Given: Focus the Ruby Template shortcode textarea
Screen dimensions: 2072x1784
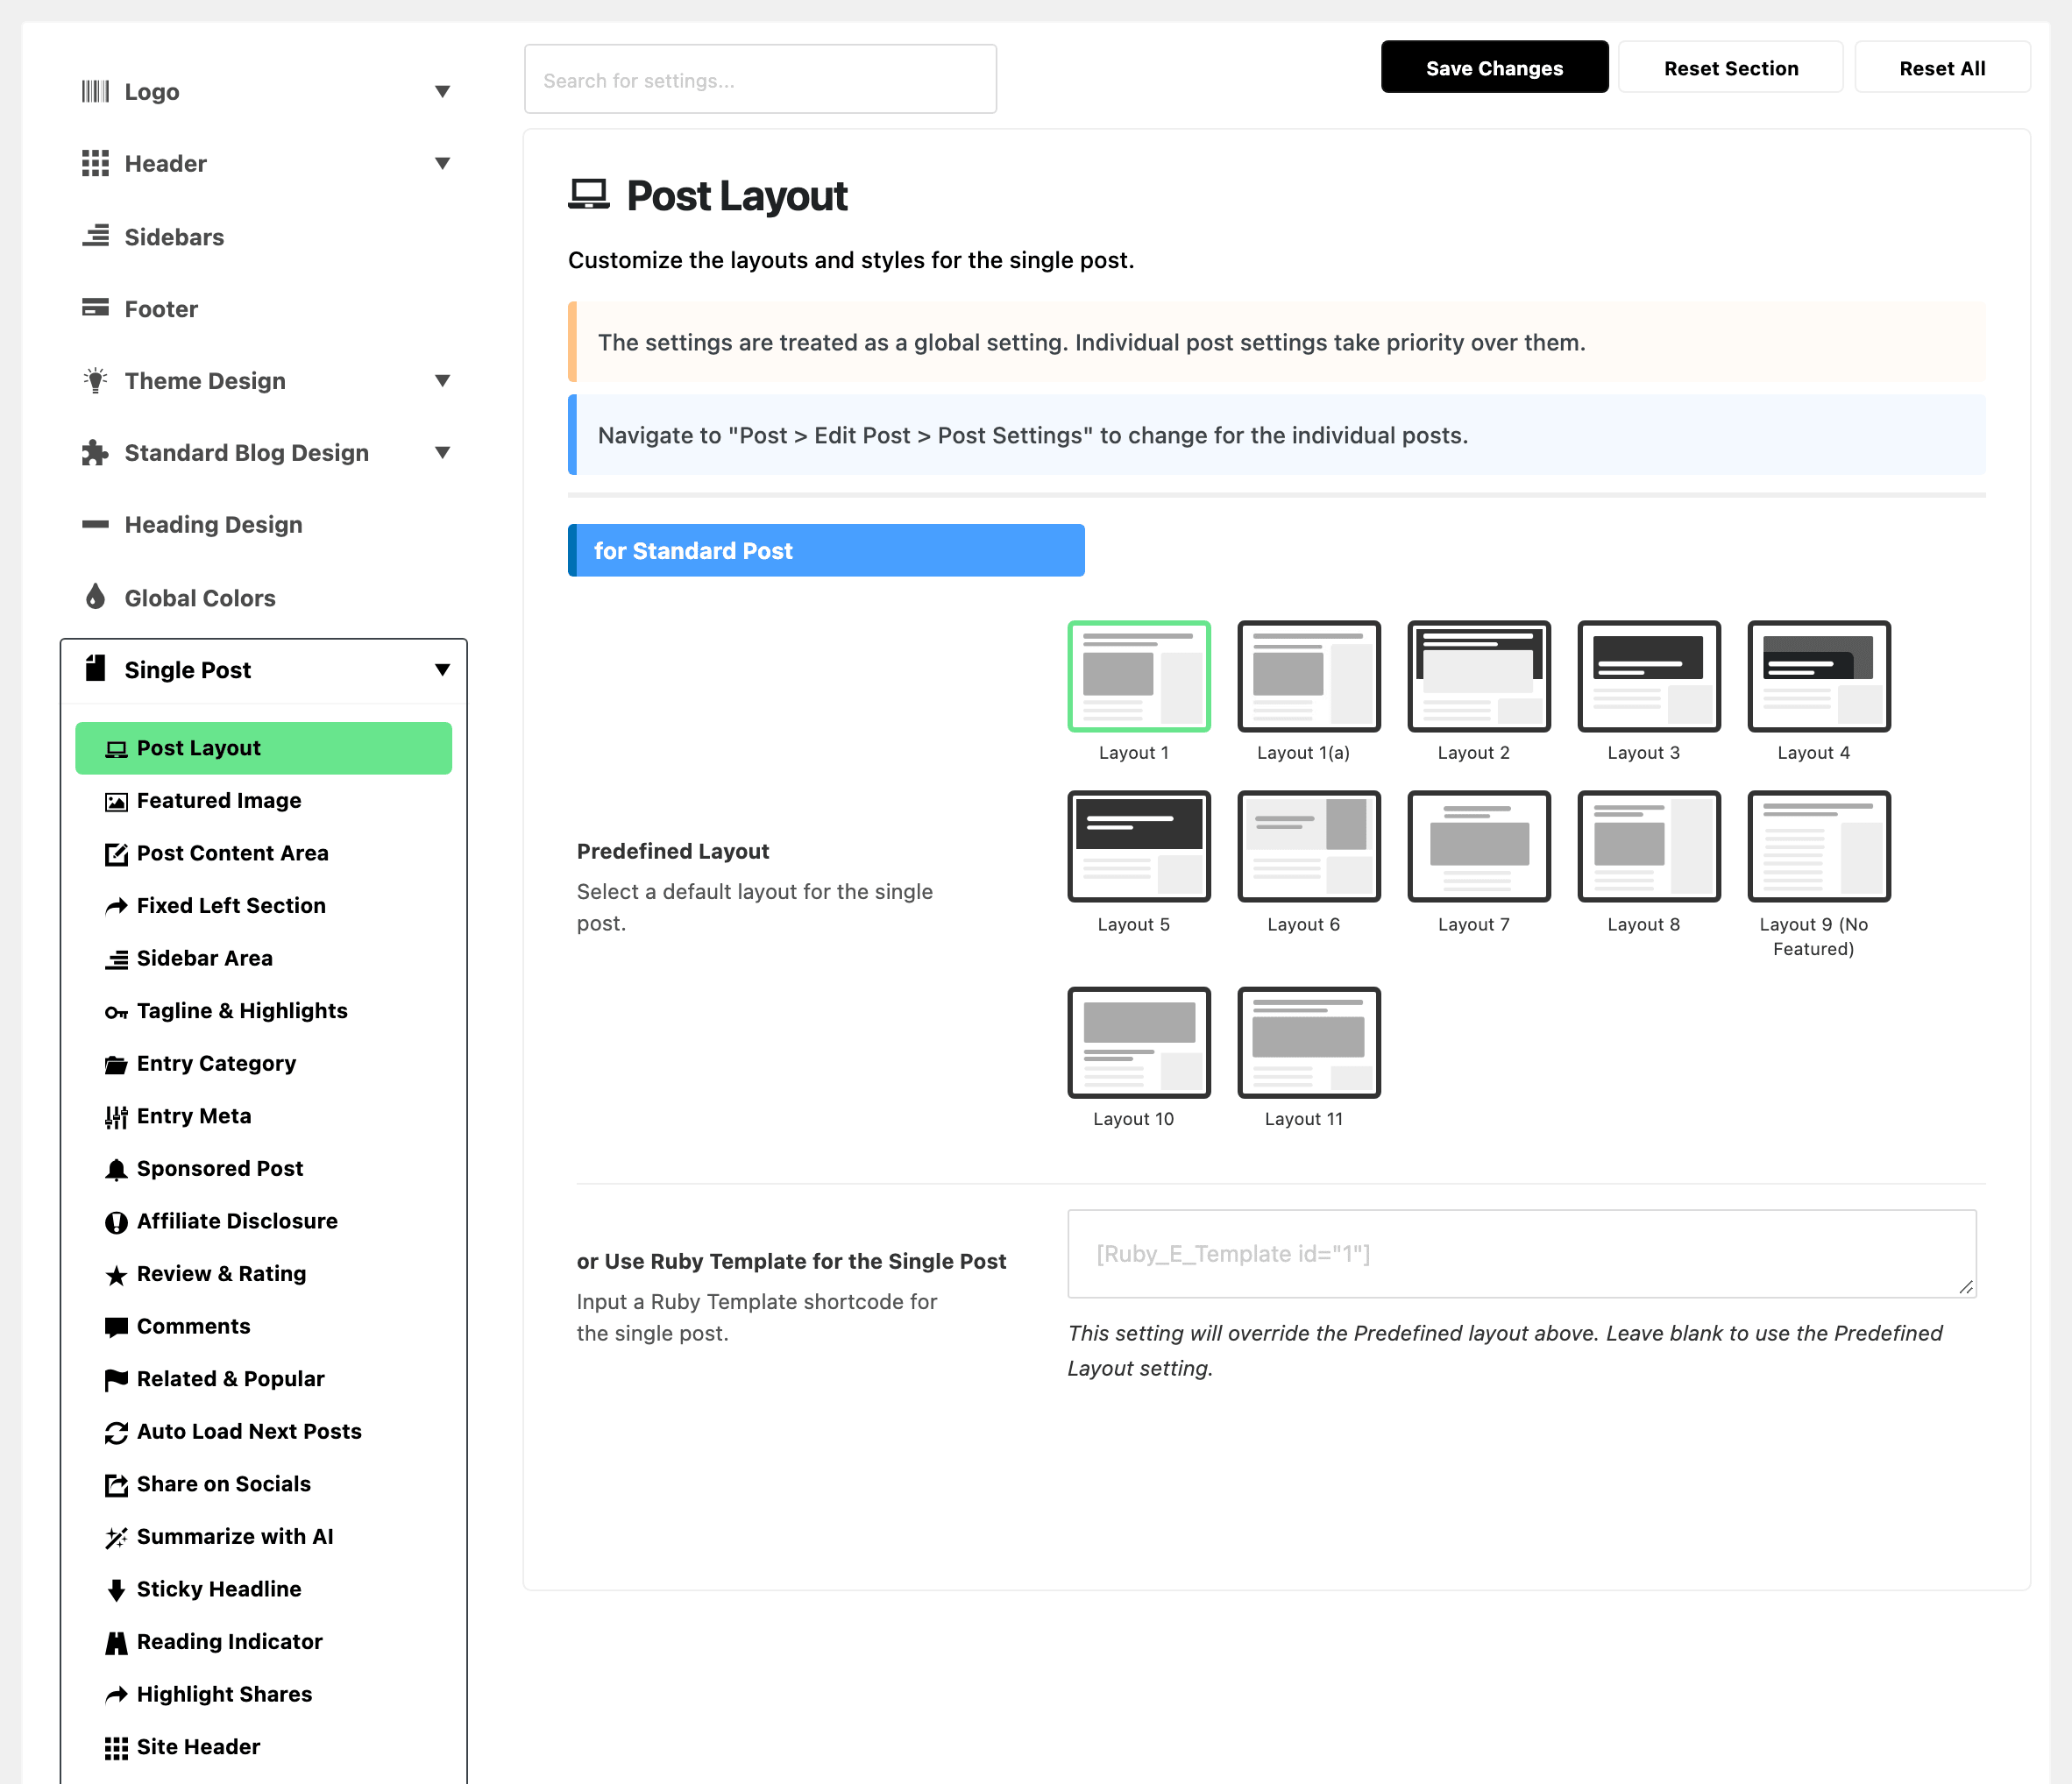Looking at the screenshot, I should click(1522, 1254).
